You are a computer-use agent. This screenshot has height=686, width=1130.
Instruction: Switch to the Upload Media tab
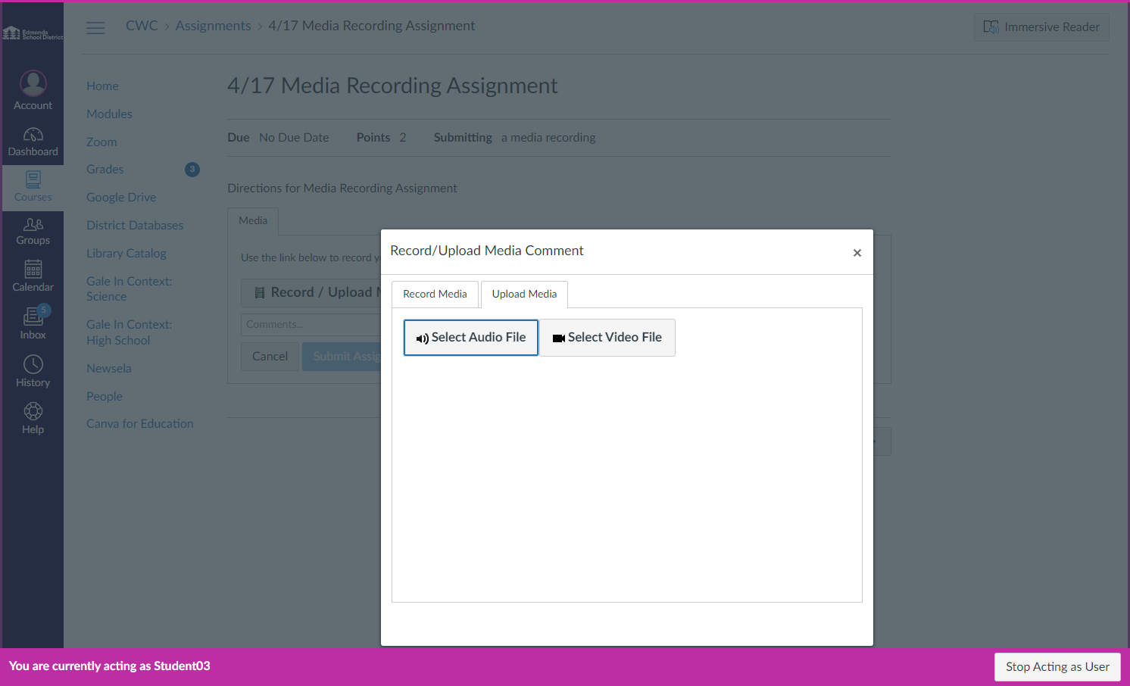pos(524,294)
